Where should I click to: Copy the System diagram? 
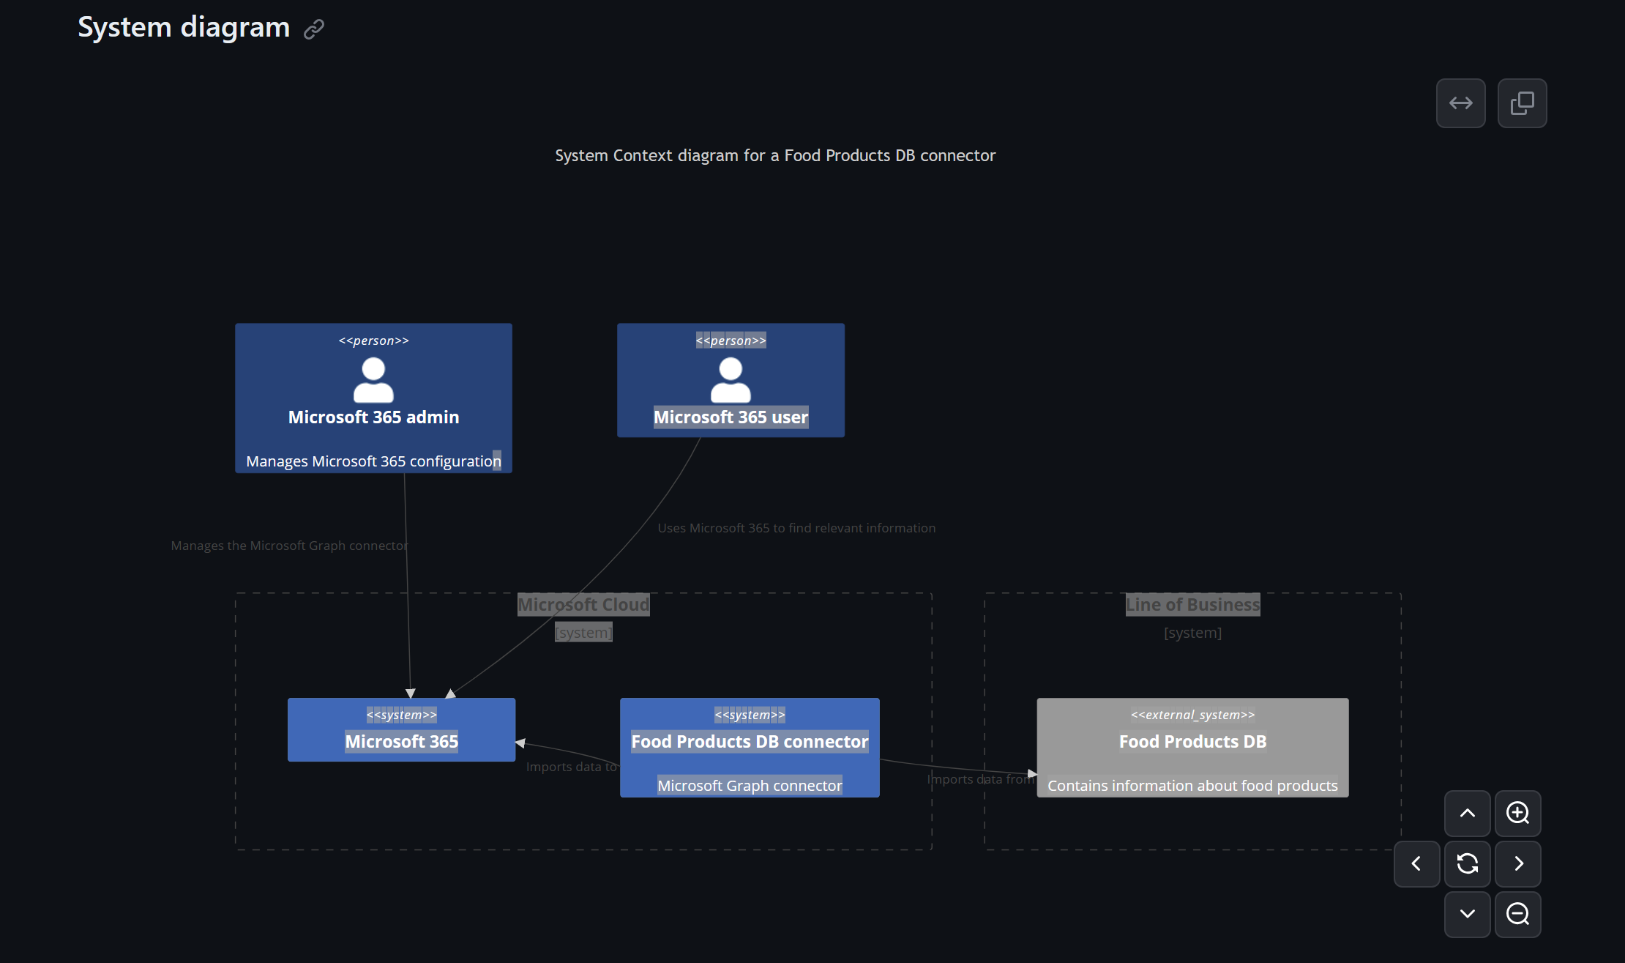(x=1522, y=103)
